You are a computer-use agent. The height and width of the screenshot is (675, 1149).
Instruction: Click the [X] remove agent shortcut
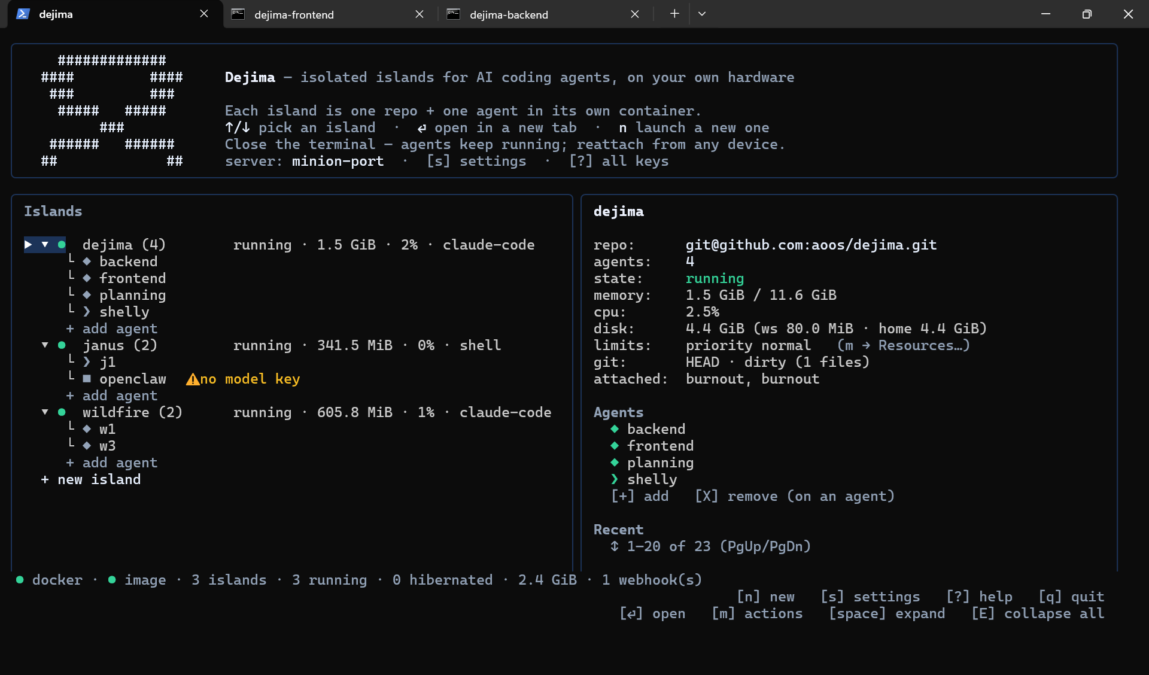coord(794,496)
